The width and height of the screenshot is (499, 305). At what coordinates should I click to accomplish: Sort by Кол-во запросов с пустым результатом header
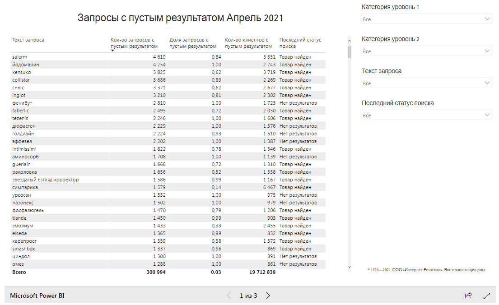click(x=134, y=43)
